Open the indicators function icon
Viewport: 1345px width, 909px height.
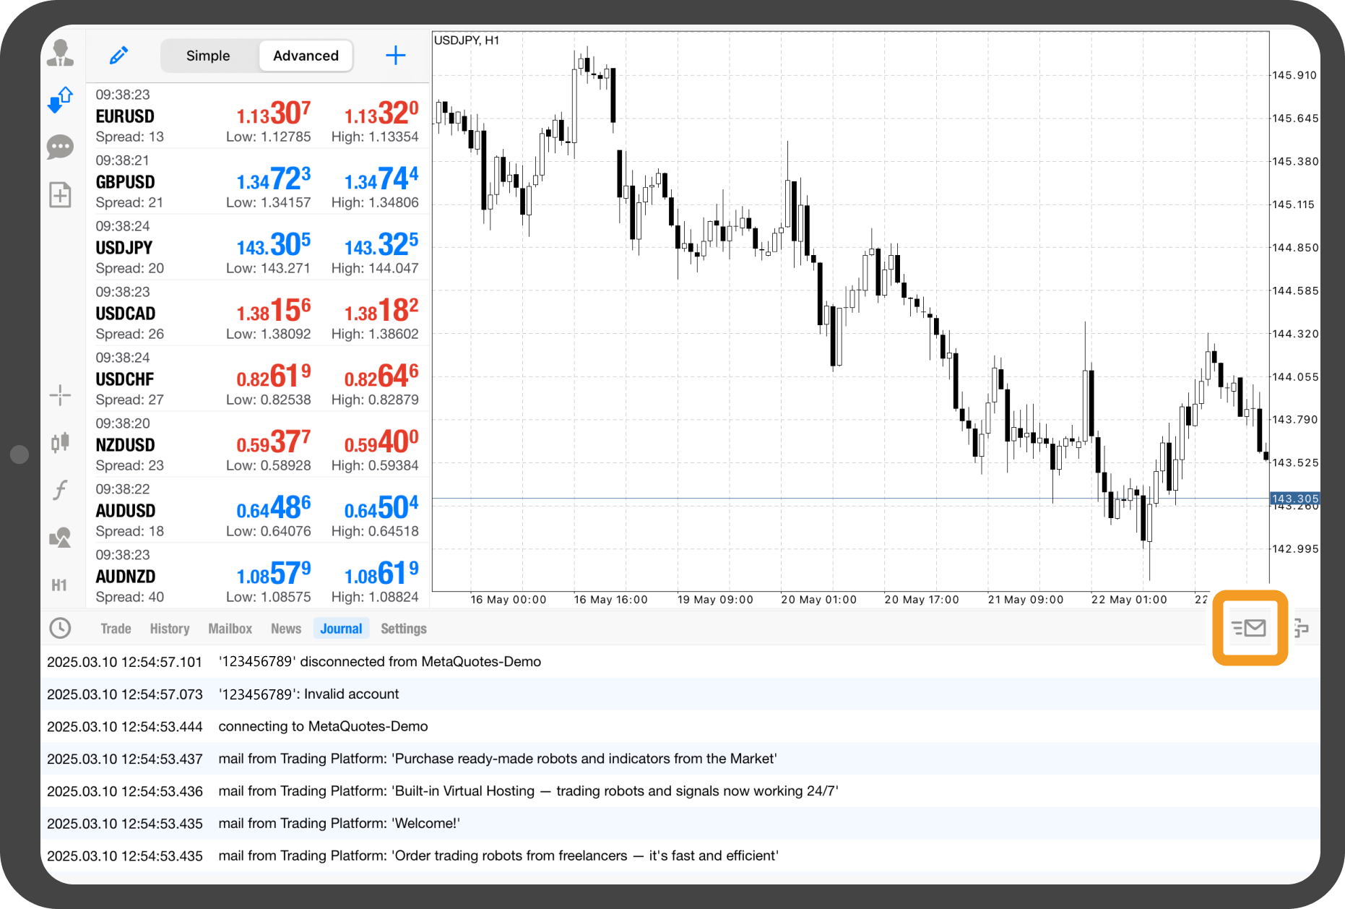tap(60, 490)
